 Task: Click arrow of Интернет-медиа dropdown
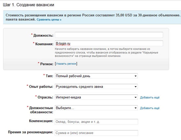click(136, 97)
